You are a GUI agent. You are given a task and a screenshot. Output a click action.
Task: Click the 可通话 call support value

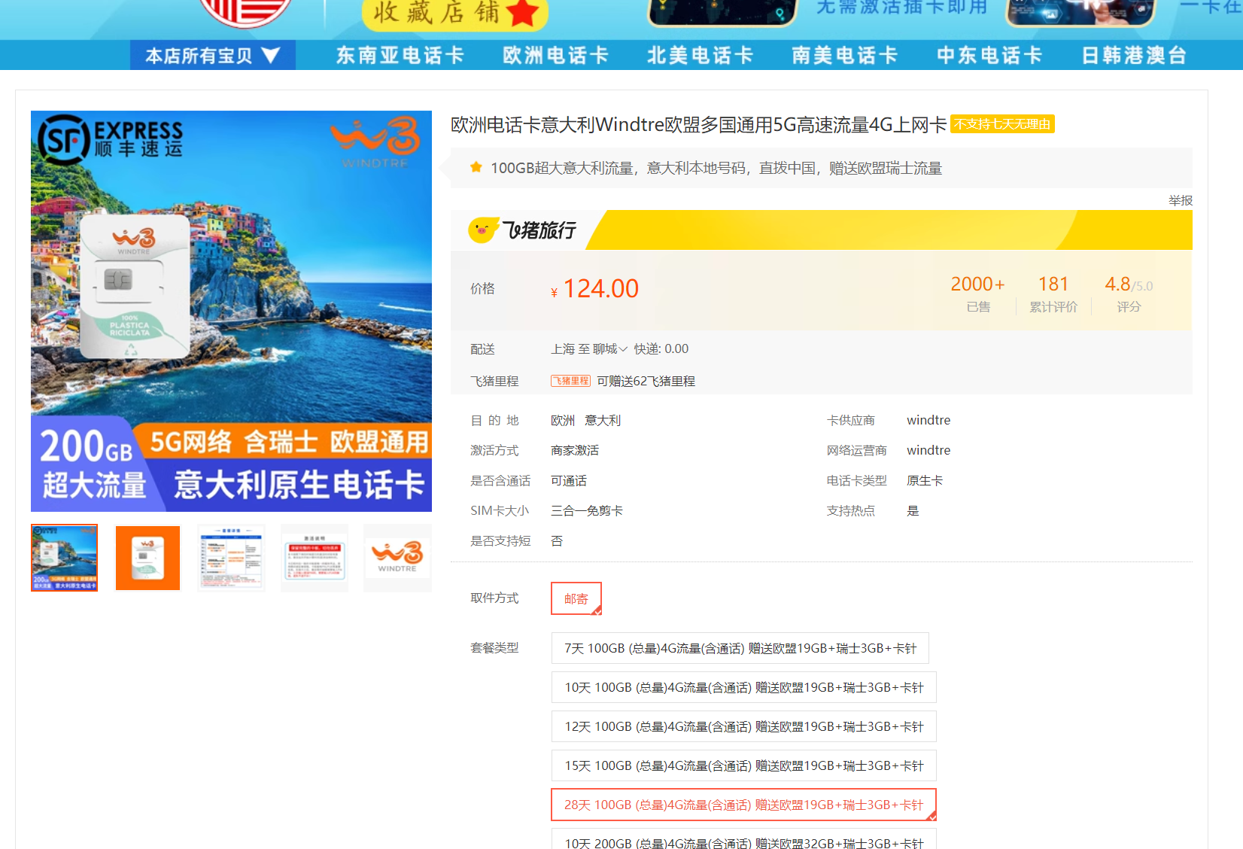(x=569, y=481)
